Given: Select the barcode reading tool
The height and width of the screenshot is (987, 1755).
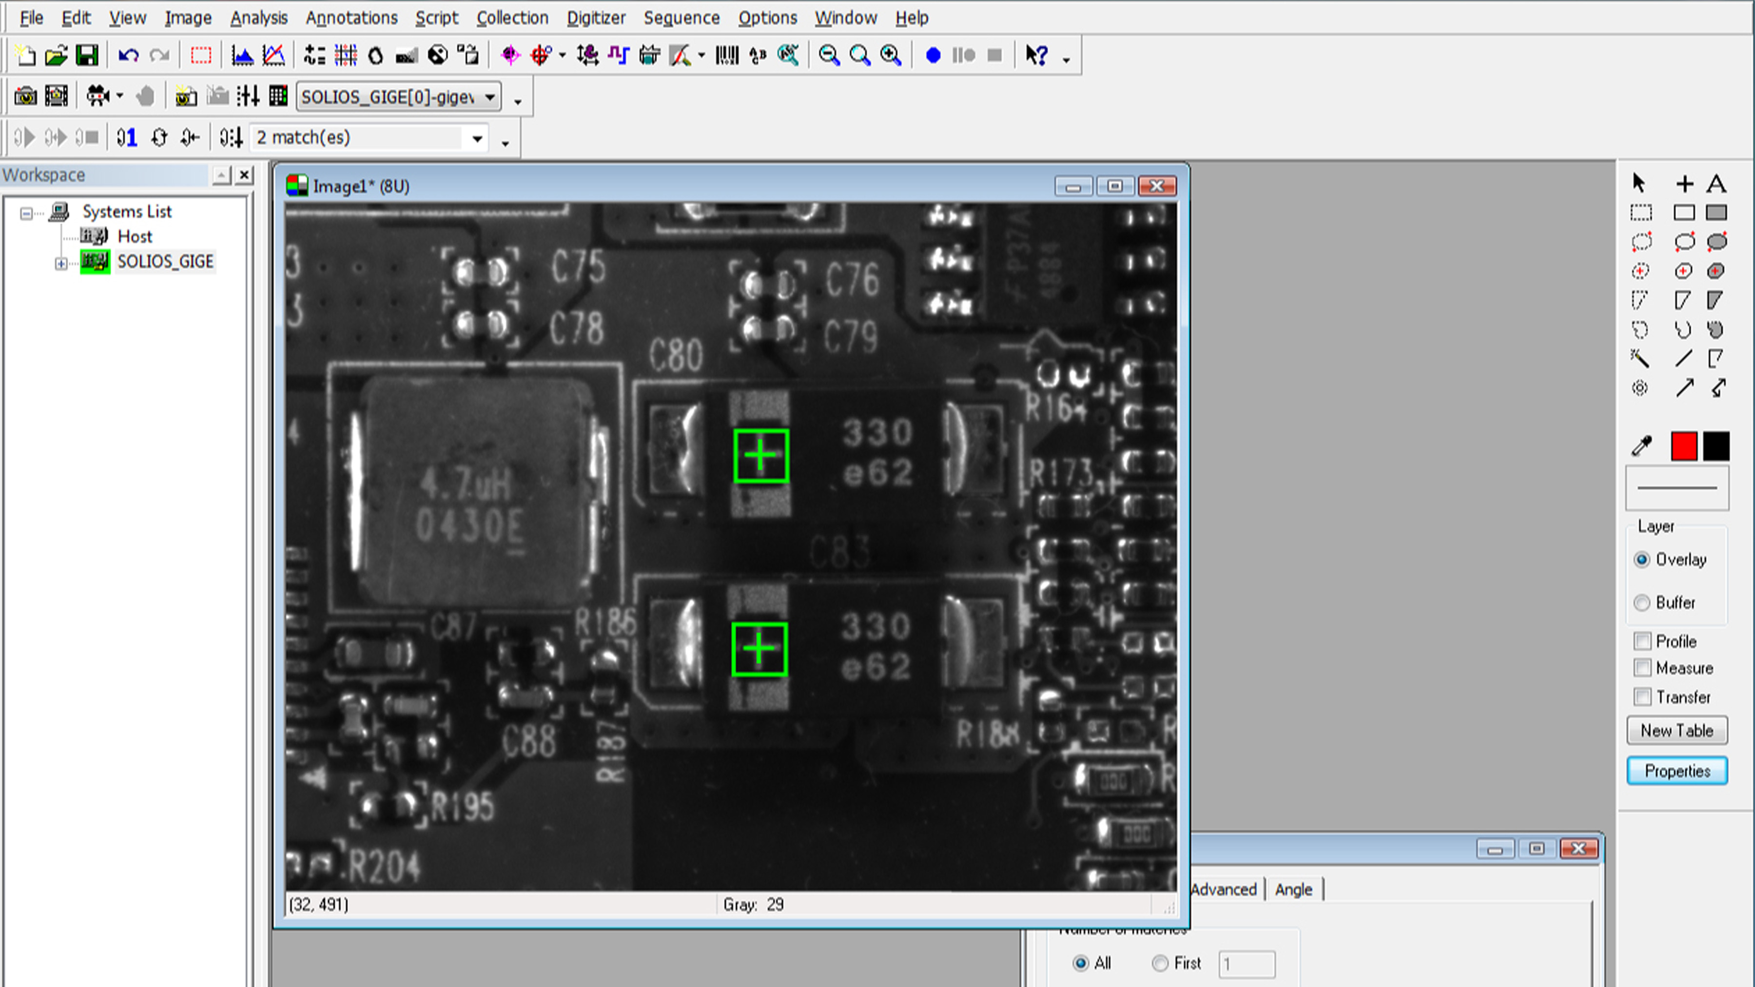Looking at the screenshot, I should (x=727, y=55).
